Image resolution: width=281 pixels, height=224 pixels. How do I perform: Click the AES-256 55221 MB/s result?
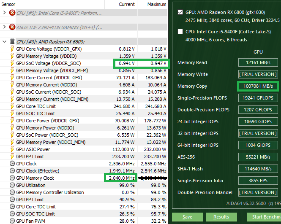tap(258, 157)
